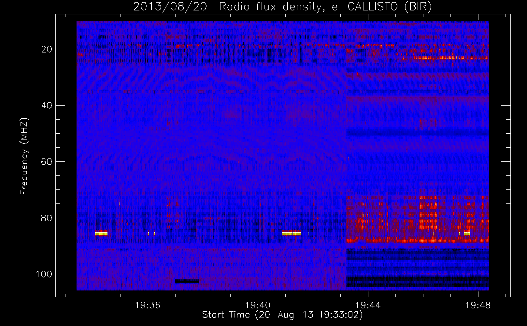Click the plot title '2013/08/20 Radio flux density, e-CALLISTO (BIR)'
Image resolution: width=527 pixels, height=326 pixels.
tap(282, 7)
